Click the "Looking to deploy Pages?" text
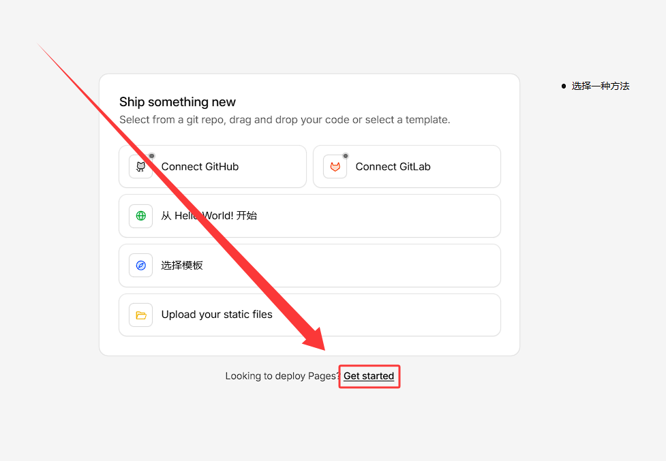This screenshot has width=666, height=461. point(282,376)
